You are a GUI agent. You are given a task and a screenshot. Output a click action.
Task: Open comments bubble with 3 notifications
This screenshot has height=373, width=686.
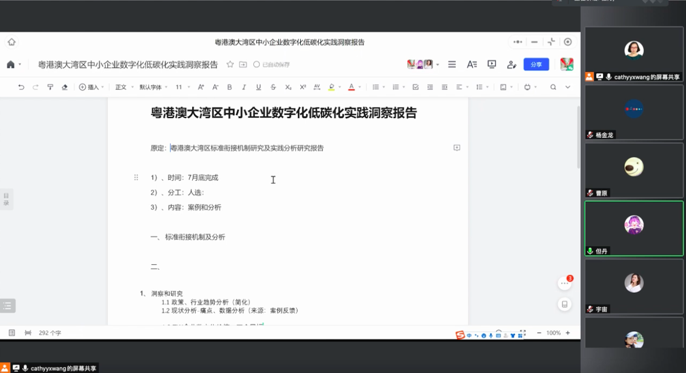tap(564, 283)
